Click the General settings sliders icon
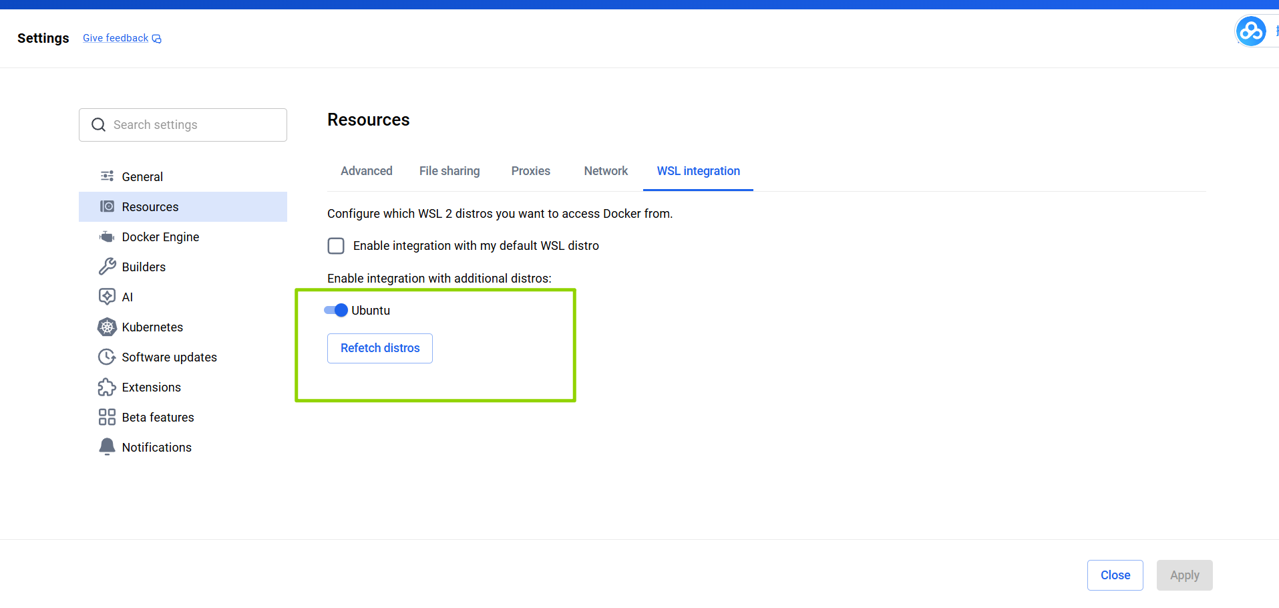This screenshot has width=1279, height=608. coord(107,176)
